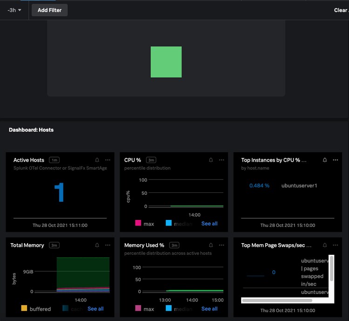Open Top Instances by CPU % actions menu

(336, 160)
